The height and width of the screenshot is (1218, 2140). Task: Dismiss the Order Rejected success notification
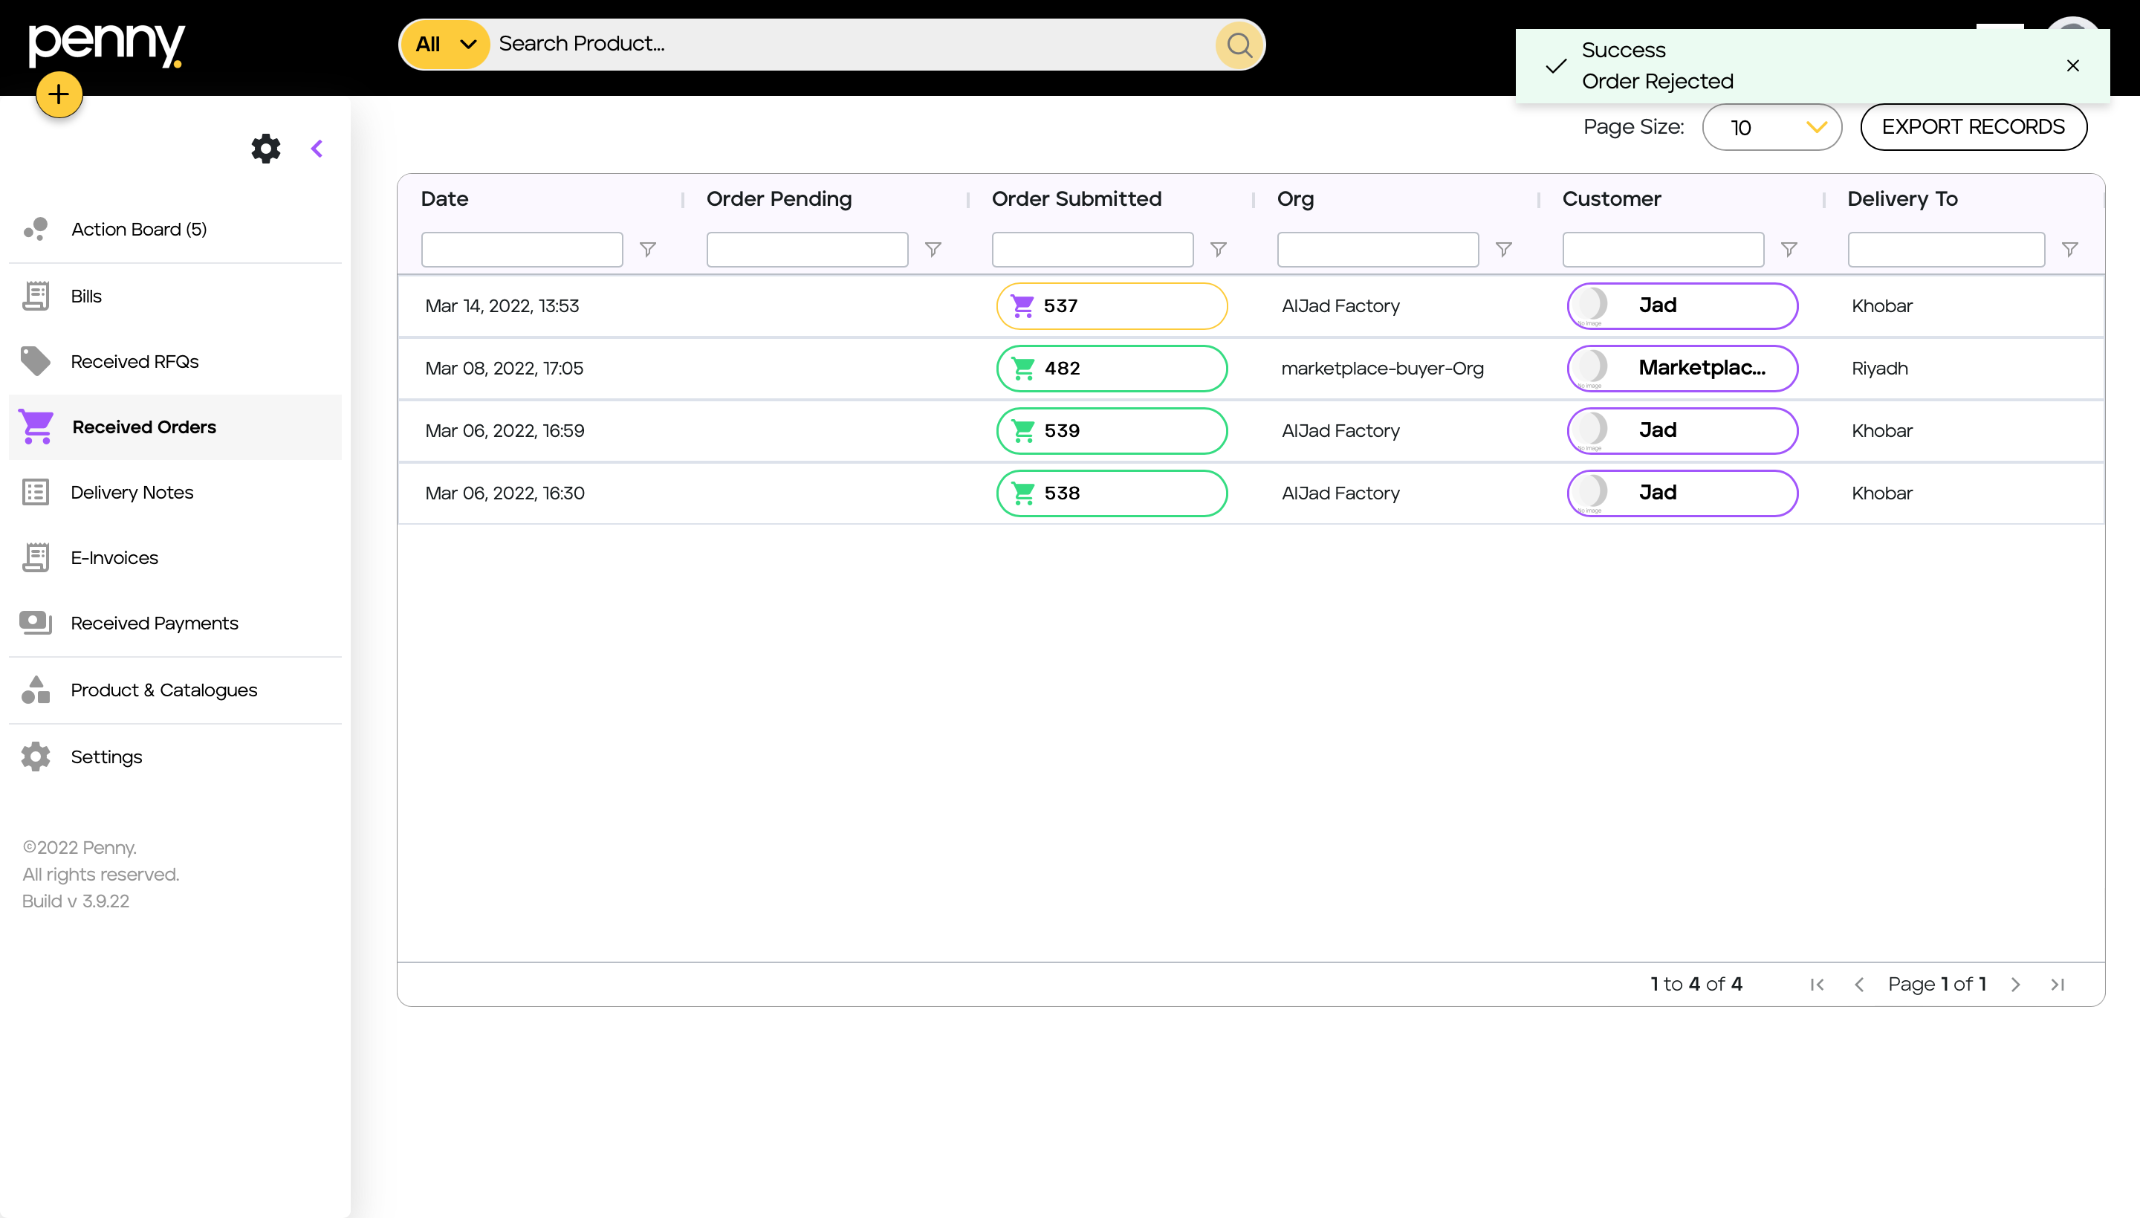tap(2072, 66)
